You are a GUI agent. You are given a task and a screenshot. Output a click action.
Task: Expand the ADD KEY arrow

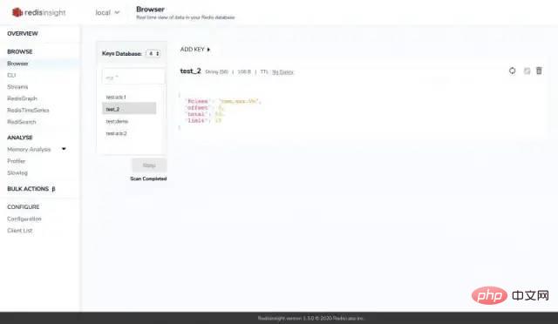pyautogui.click(x=208, y=50)
